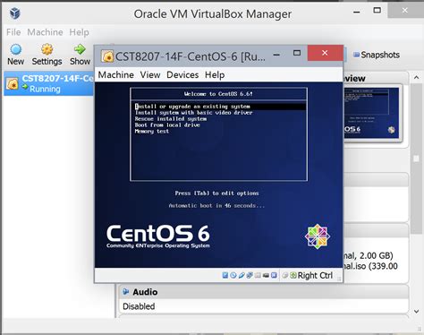Click the dark display icon in VM status bar
The height and width of the screenshot is (335, 424).
[266, 276]
